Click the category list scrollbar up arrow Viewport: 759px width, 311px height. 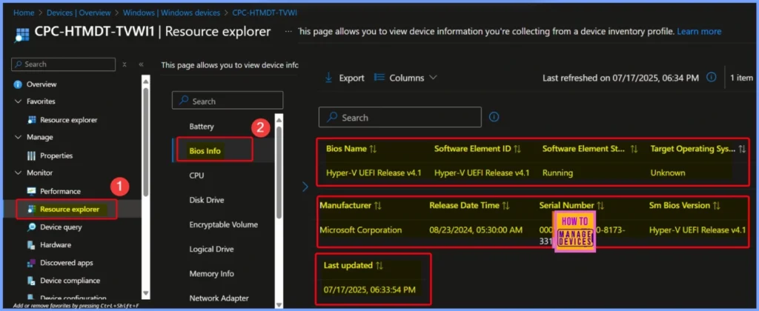point(279,119)
